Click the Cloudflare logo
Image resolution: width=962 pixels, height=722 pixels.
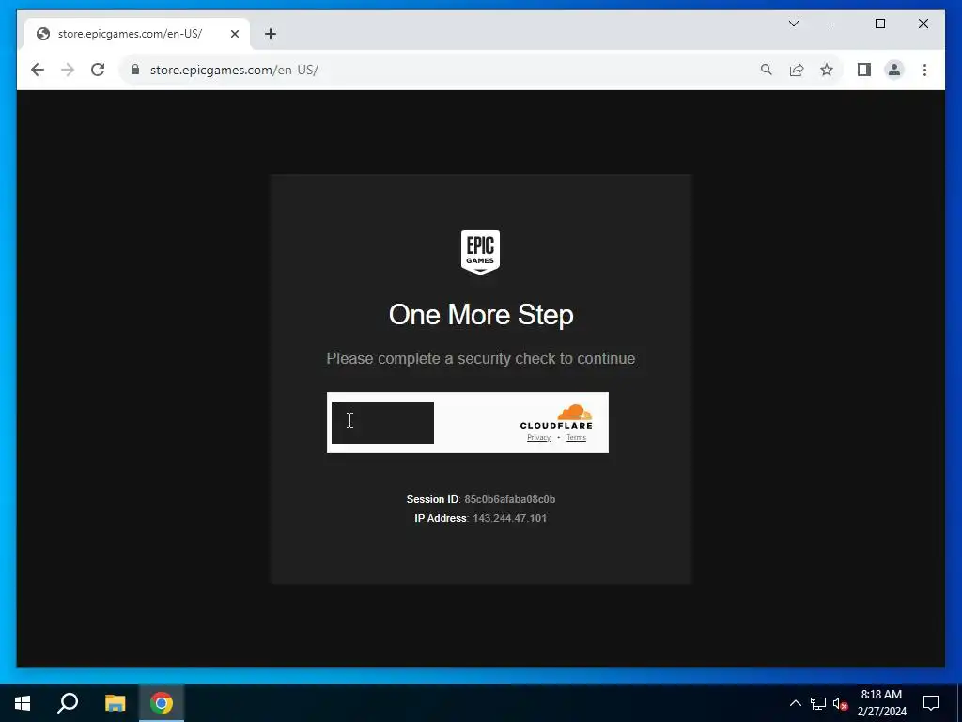(556, 416)
